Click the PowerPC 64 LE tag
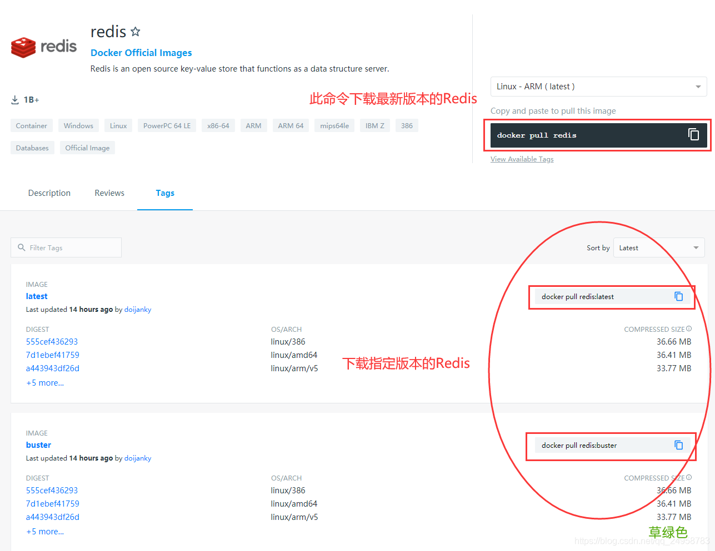Image resolution: width=715 pixels, height=551 pixels. click(167, 125)
